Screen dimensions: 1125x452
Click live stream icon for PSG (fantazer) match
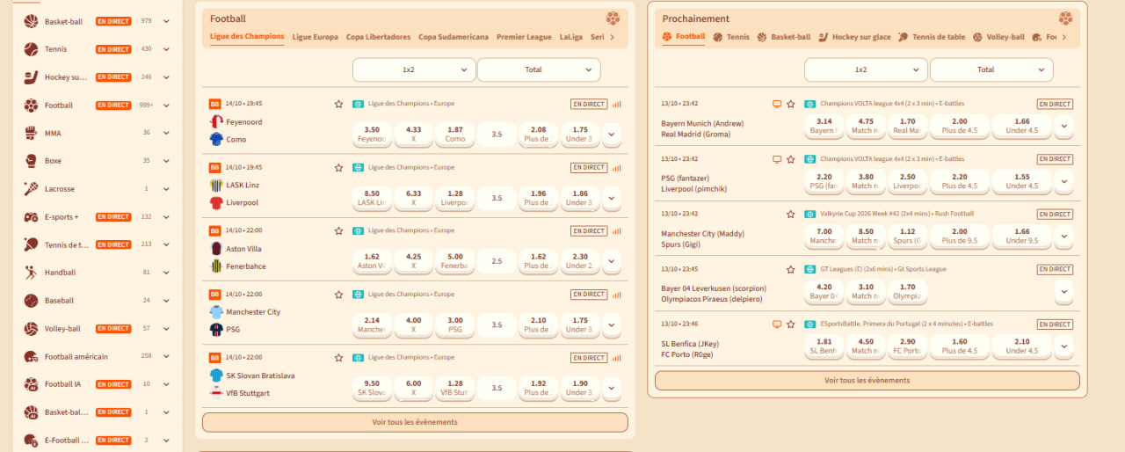[x=777, y=159]
